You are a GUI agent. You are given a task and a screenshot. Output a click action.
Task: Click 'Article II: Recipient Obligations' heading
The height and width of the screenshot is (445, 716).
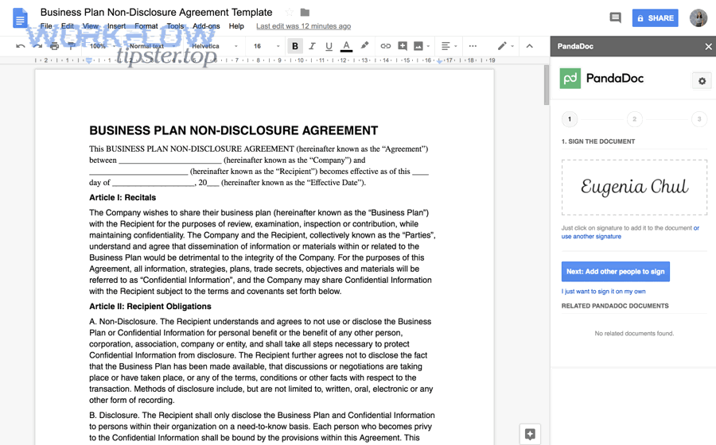pos(150,307)
